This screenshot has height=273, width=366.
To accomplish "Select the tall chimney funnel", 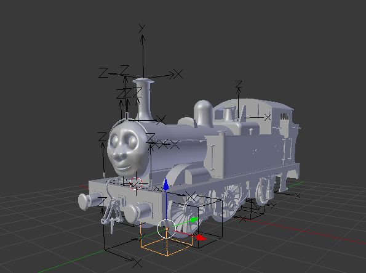I will pyautogui.click(x=143, y=100).
